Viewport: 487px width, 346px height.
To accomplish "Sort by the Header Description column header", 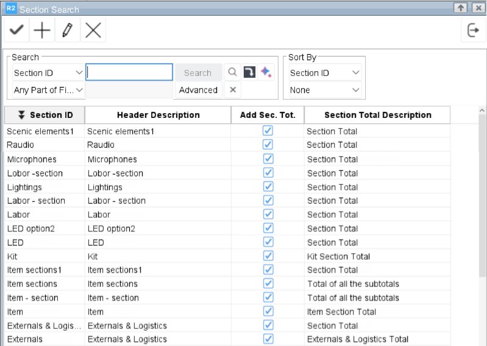I will pyautogui.click(x=158, y=115).
